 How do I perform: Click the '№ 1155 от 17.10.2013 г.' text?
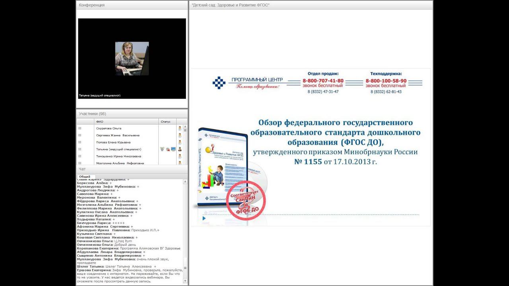coord(335,162)
